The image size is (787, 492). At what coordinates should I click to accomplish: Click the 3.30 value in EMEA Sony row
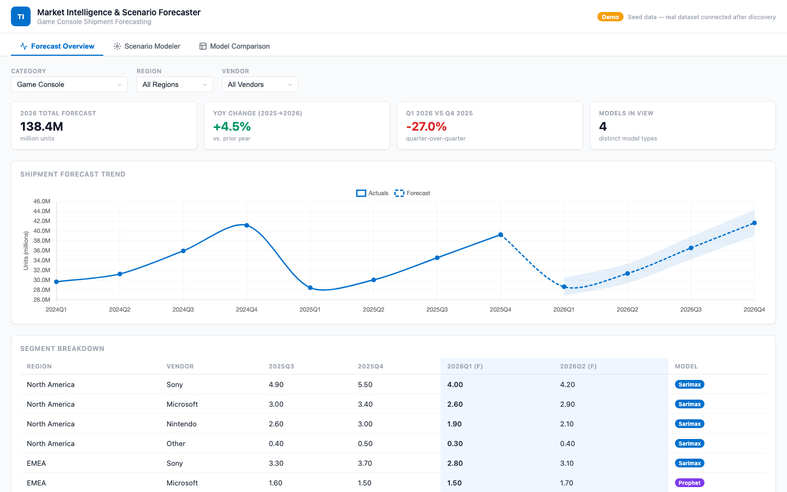pyautogui.click(x=277, y=463)
